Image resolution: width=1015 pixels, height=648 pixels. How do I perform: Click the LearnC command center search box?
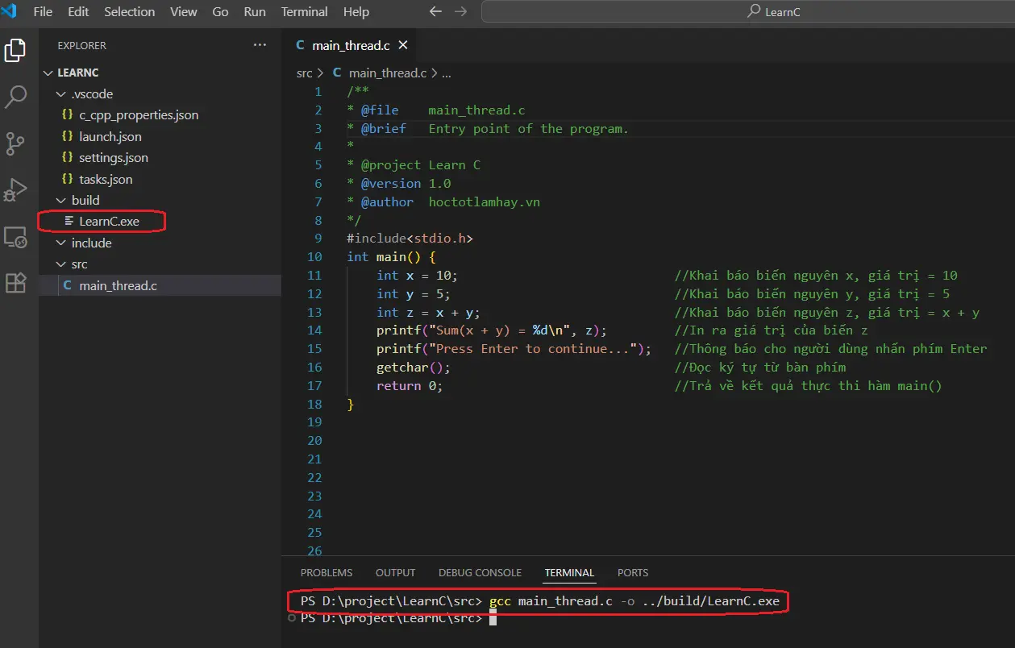pyautogui.click(x=747, y=11)
